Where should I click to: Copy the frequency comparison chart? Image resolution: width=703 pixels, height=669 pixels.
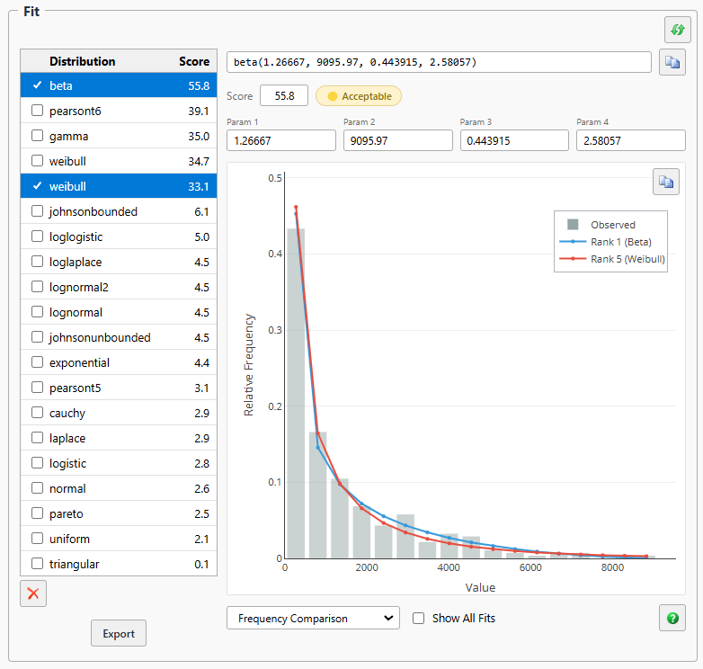coord(666,182)
